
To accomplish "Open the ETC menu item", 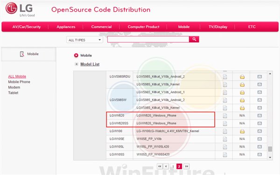I will (x=252, y=27).
